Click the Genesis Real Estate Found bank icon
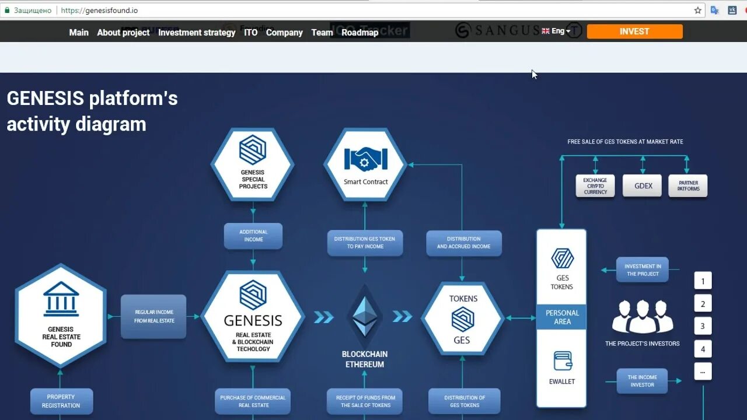Image resolution: width=747 pixels, height=420 pixels. [61, 299]
